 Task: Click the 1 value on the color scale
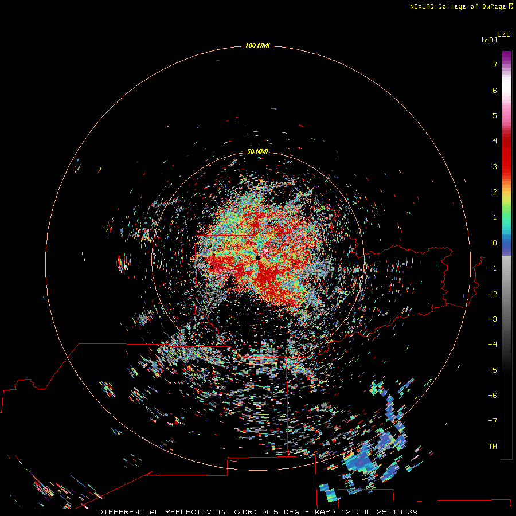coord(495,217)
